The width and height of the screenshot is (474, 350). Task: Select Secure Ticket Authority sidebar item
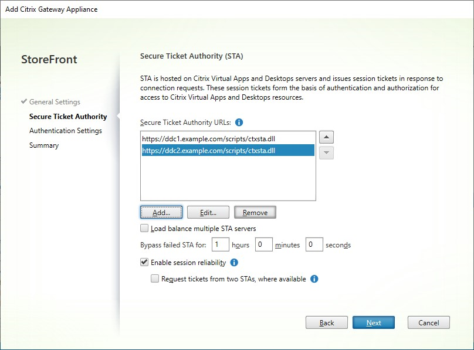pyautogui.click(x=68, y=117)
